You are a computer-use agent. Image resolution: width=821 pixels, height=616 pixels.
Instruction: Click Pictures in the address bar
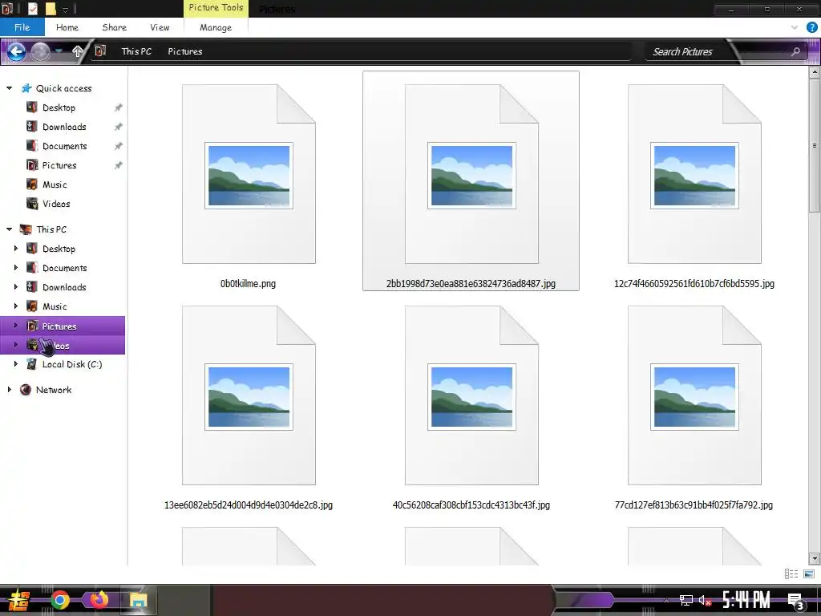(185, 51)
